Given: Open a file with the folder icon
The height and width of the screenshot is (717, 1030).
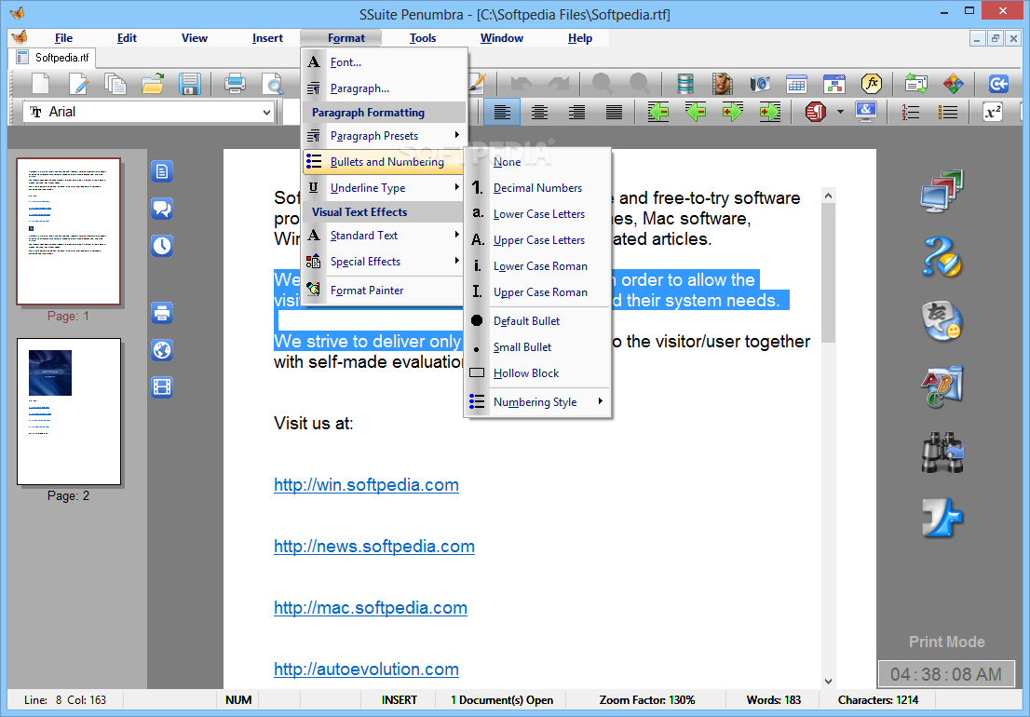Looking at the screenshot, I should click(153, 84).
